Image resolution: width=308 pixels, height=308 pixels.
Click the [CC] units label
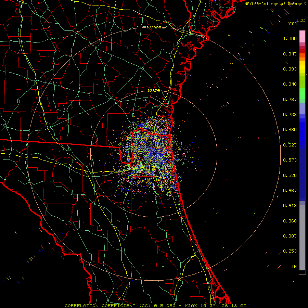click(x=292, y=24)
